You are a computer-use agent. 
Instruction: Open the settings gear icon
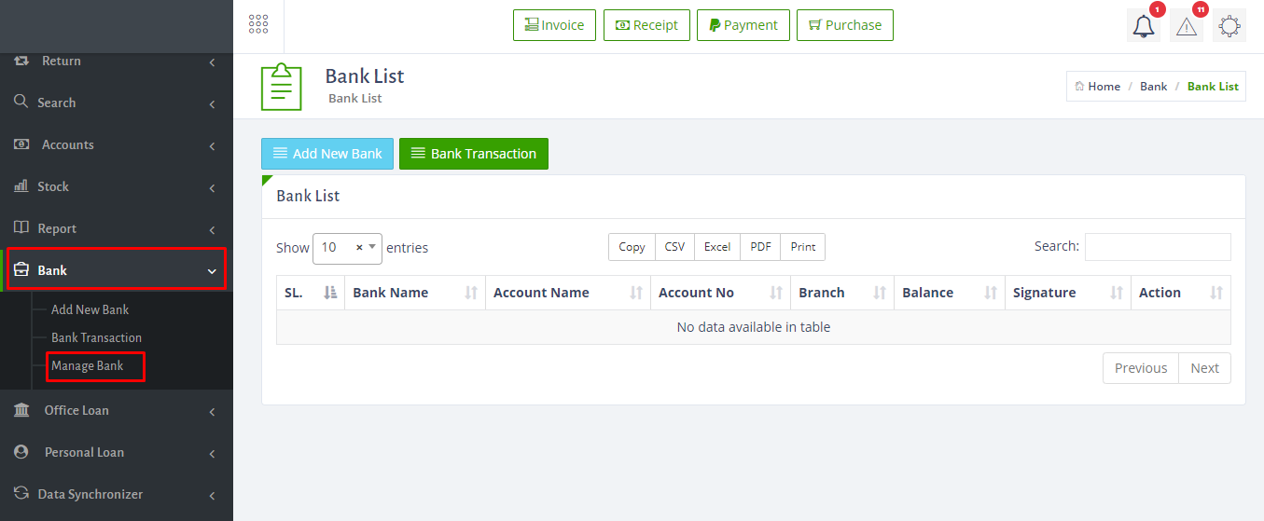click(1229, 26)
